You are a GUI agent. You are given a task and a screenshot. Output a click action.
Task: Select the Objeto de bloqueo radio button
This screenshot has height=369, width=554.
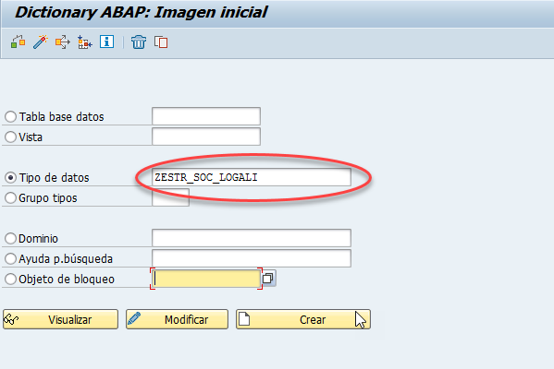10,280
